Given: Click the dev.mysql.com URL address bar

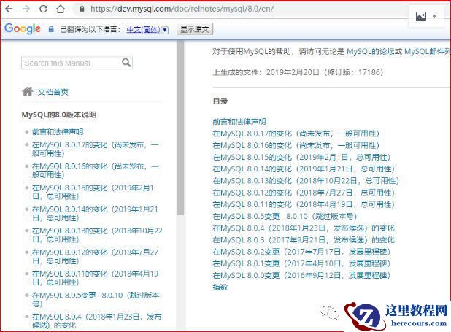Looking at the screenshot, I should (182, 9).
